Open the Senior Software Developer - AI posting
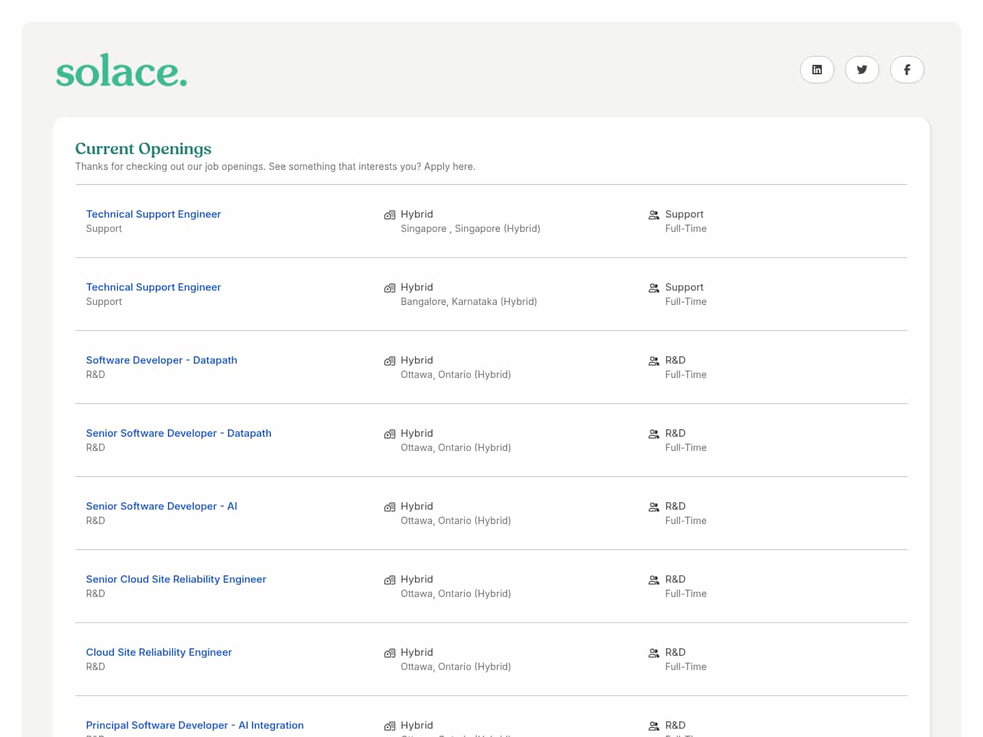983x737 pixels. 162,506
